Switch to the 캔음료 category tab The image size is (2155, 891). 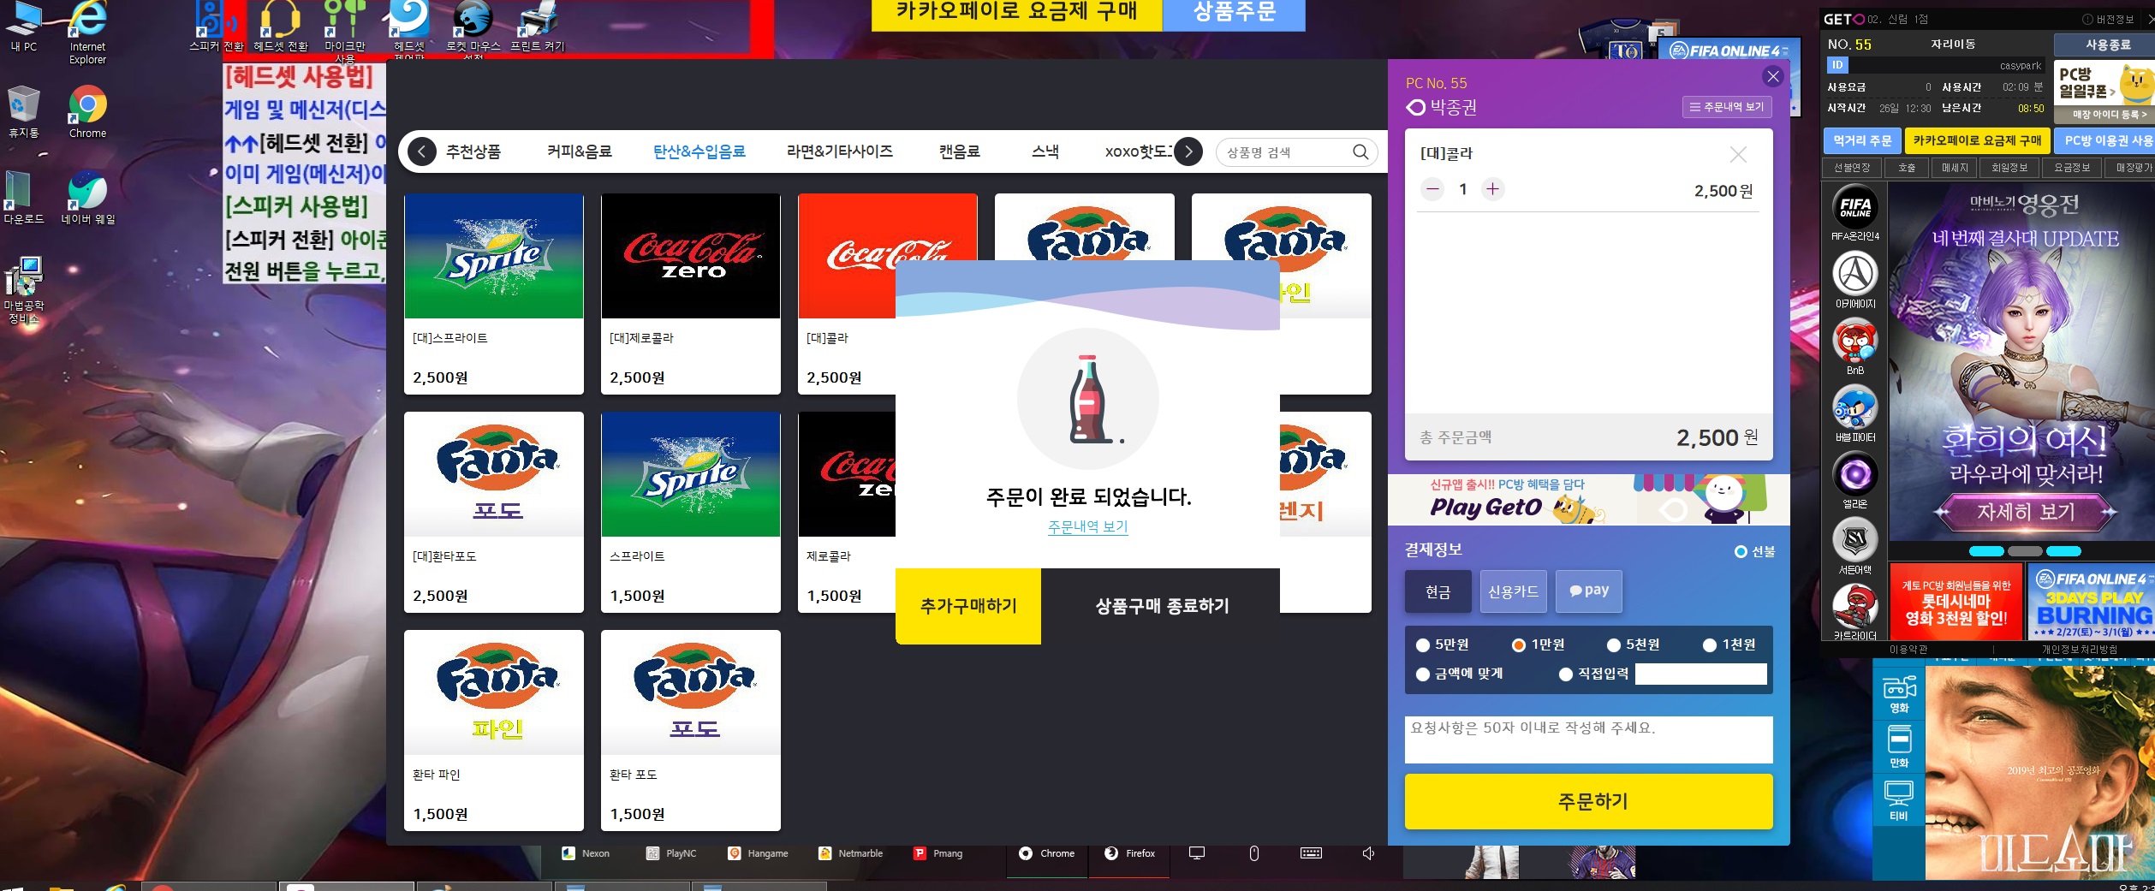959,152
